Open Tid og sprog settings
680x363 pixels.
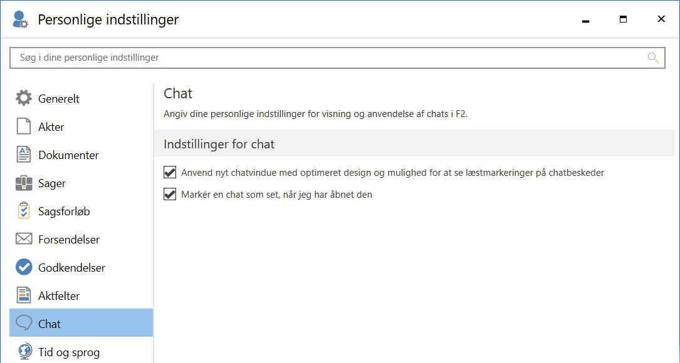[81, 351]
